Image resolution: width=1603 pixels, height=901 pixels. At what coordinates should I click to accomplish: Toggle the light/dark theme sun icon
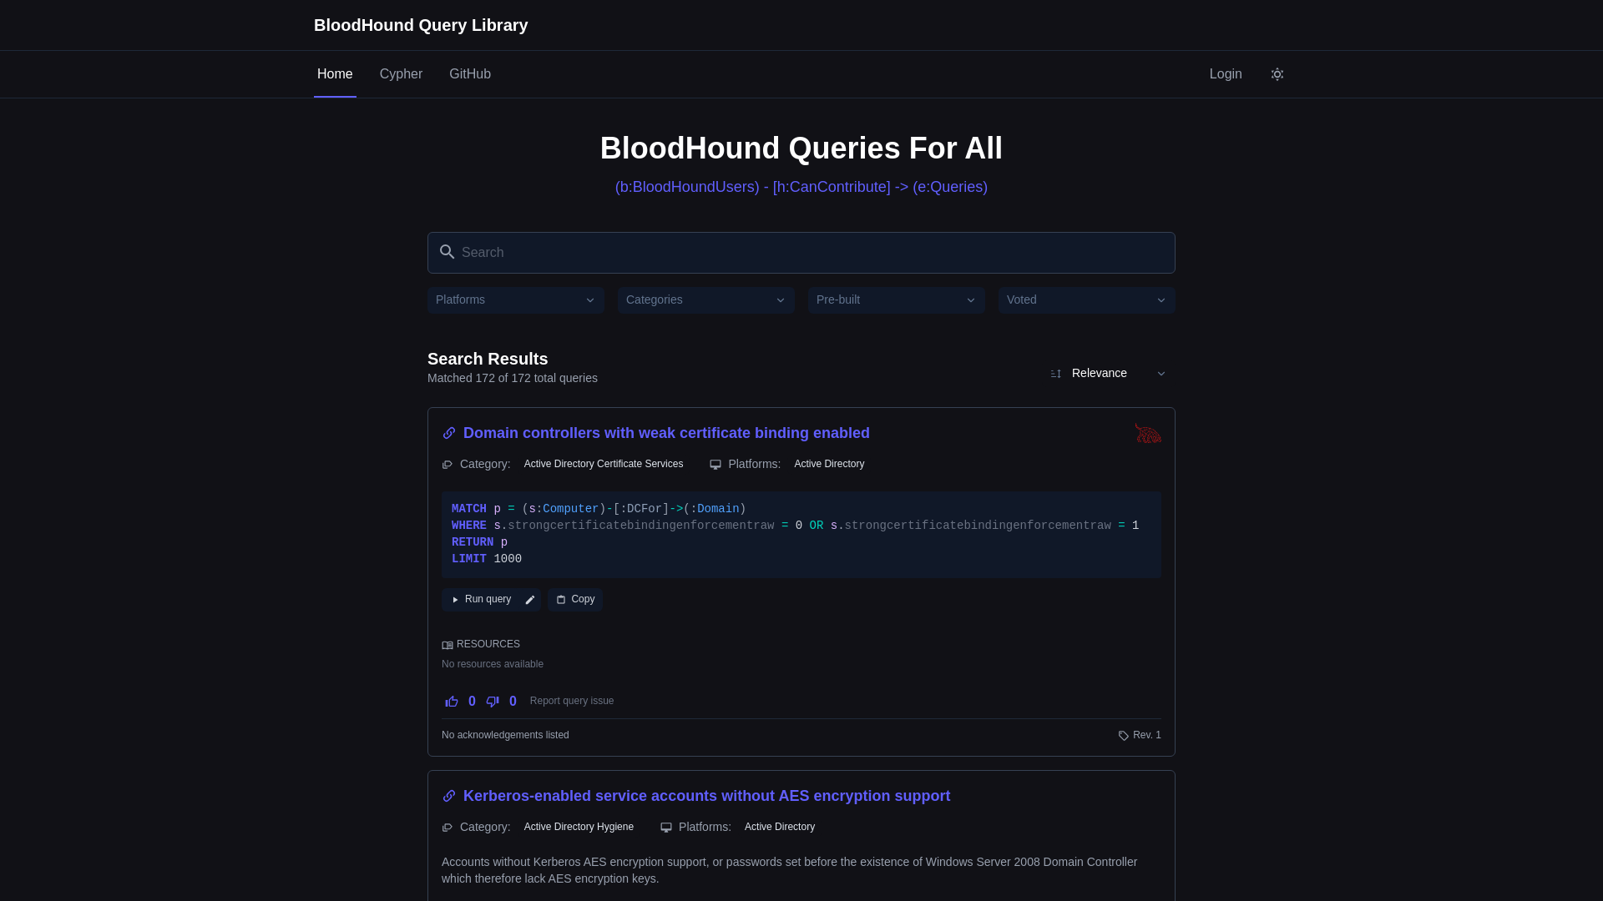click(x=1277, y=74)
